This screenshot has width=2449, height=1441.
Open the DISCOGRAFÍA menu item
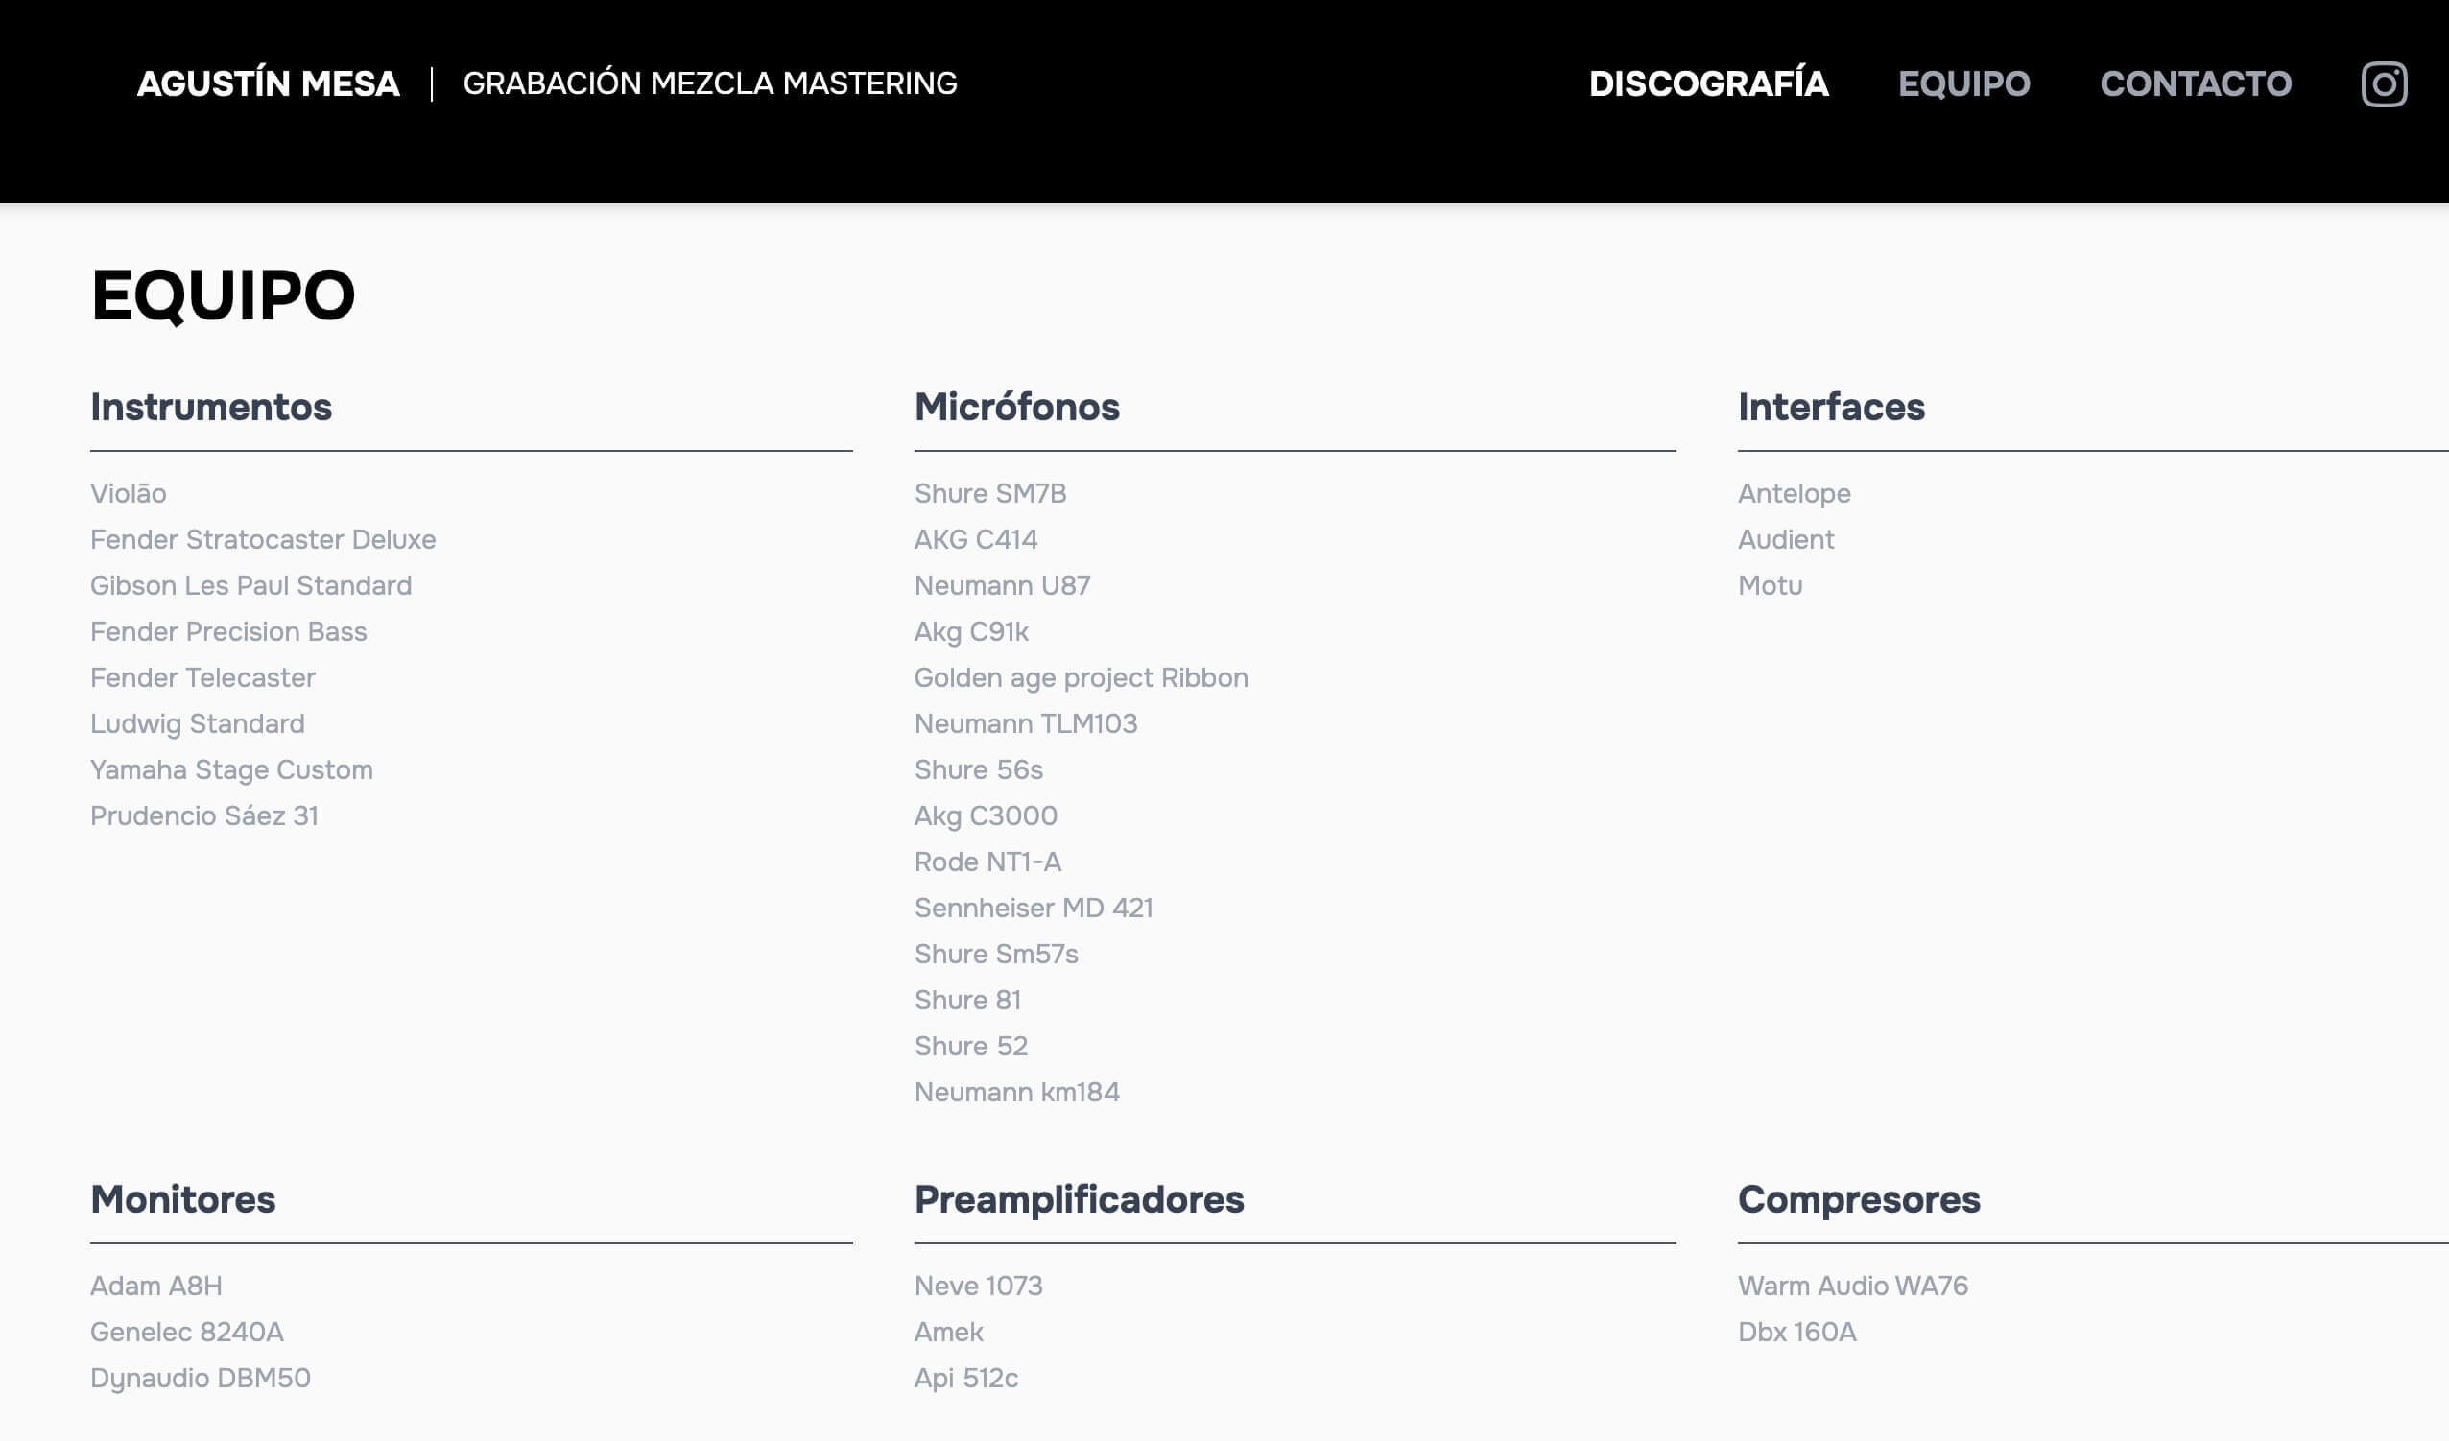[1708, 83]
